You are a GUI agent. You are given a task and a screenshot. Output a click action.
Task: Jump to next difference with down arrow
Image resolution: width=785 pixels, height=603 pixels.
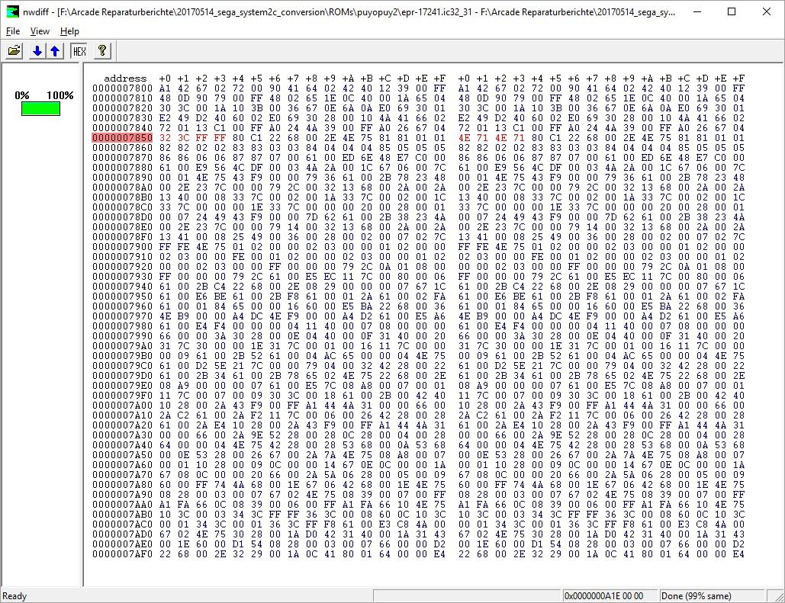(x=37, y=51)
